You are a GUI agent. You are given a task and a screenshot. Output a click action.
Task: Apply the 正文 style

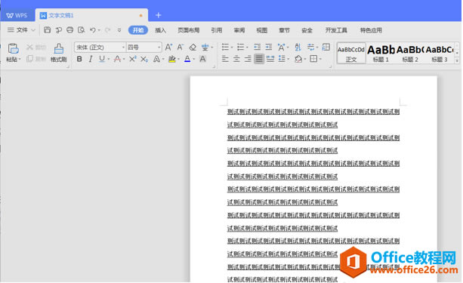351,53
